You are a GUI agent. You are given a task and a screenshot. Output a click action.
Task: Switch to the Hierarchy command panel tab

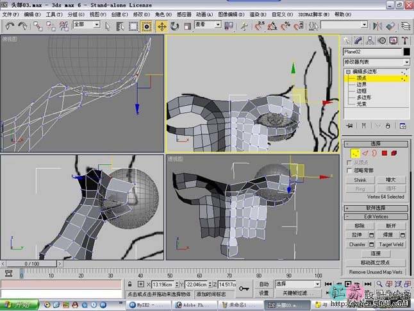[x=370, y=40]
